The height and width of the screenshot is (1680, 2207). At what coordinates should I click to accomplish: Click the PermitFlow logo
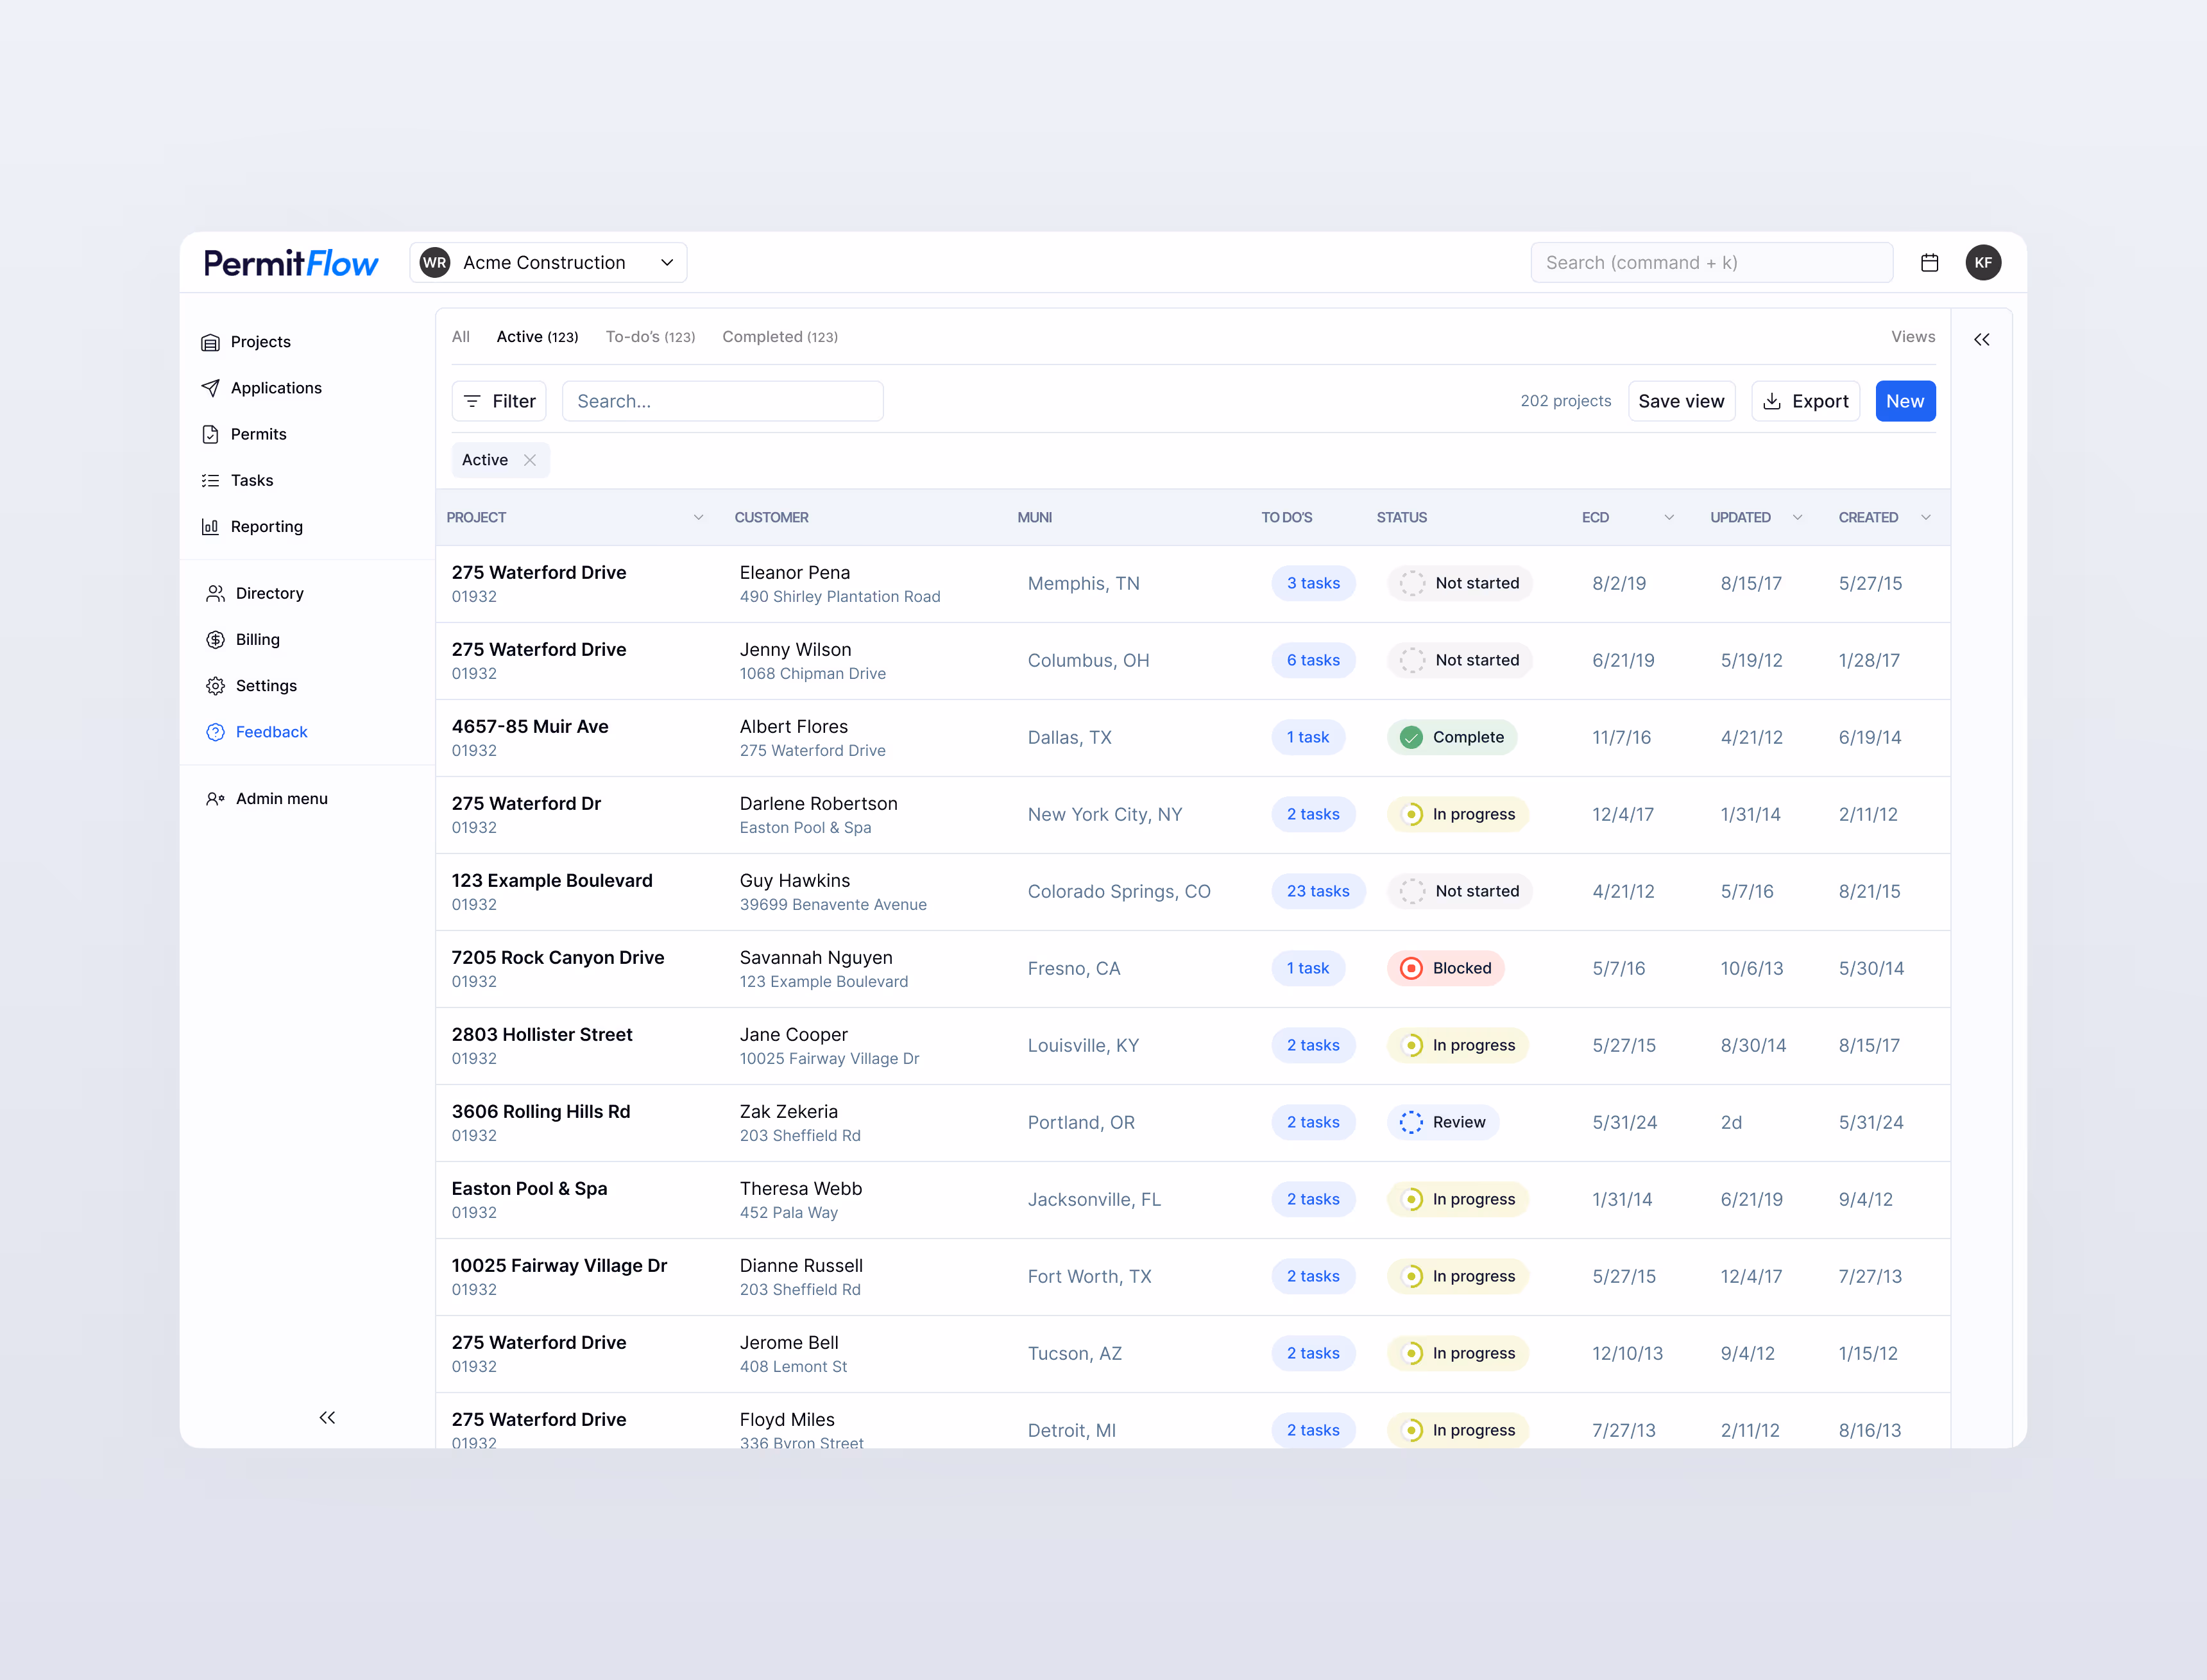pyautogui.click(x=291, y=263)
